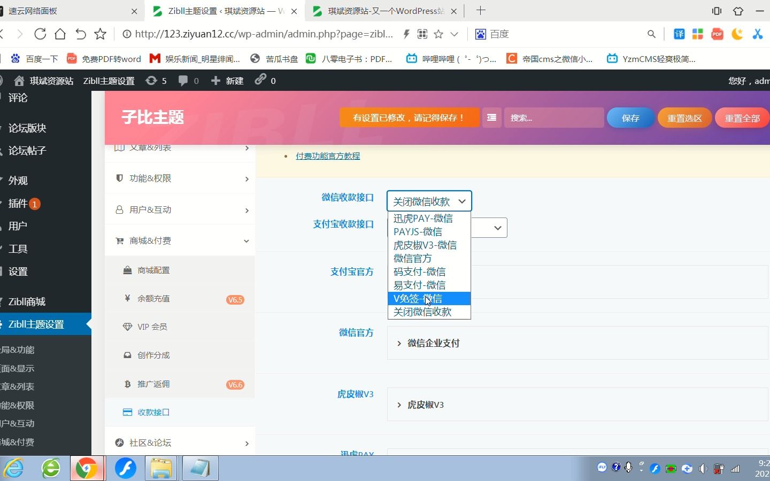Open the QR/grid icon in address bar
770x481 pixels.
click(422, 34)
